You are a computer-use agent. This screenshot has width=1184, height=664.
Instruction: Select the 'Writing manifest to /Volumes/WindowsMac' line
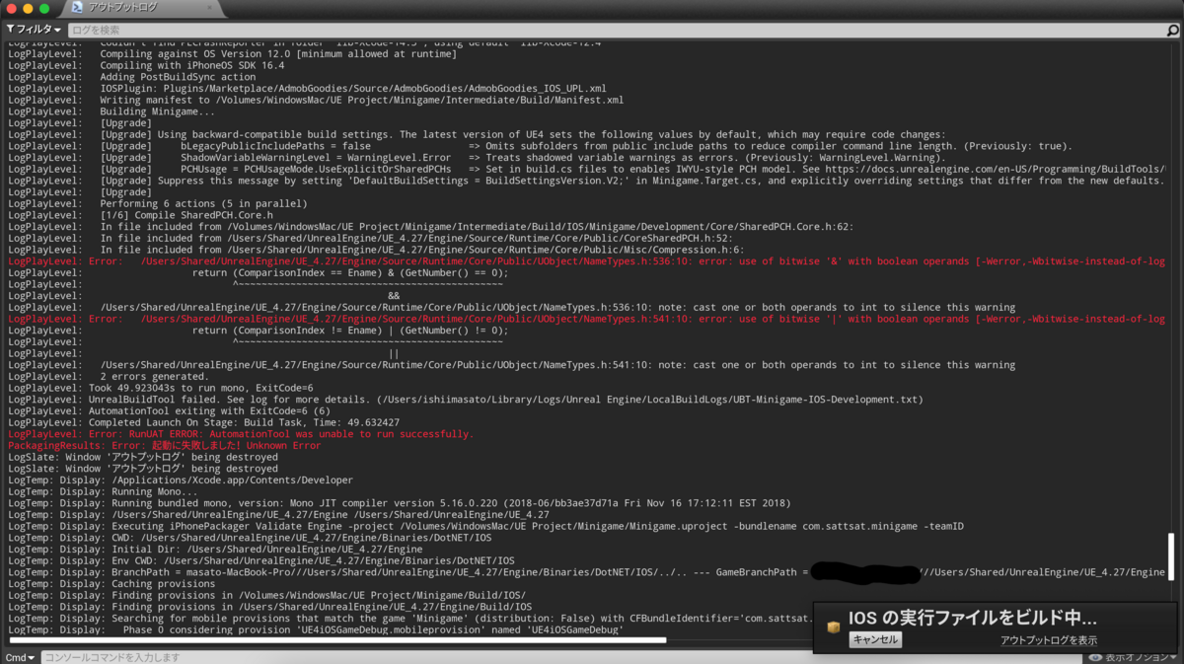(x=316, y=100)
